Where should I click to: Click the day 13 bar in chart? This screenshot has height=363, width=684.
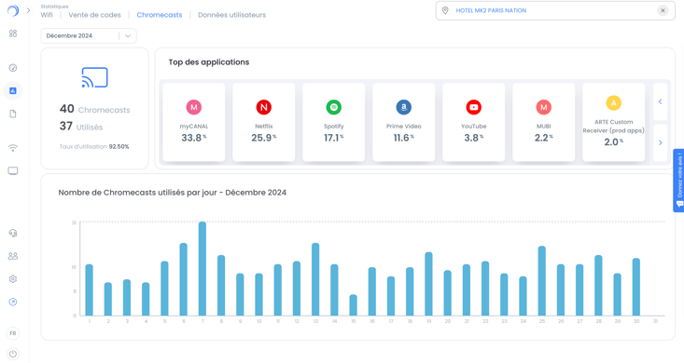click(x=315, y=279)
